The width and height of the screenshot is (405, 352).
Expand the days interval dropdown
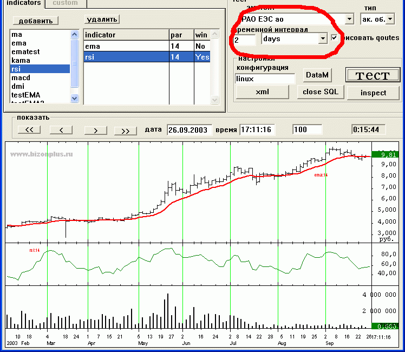point(323,38)
